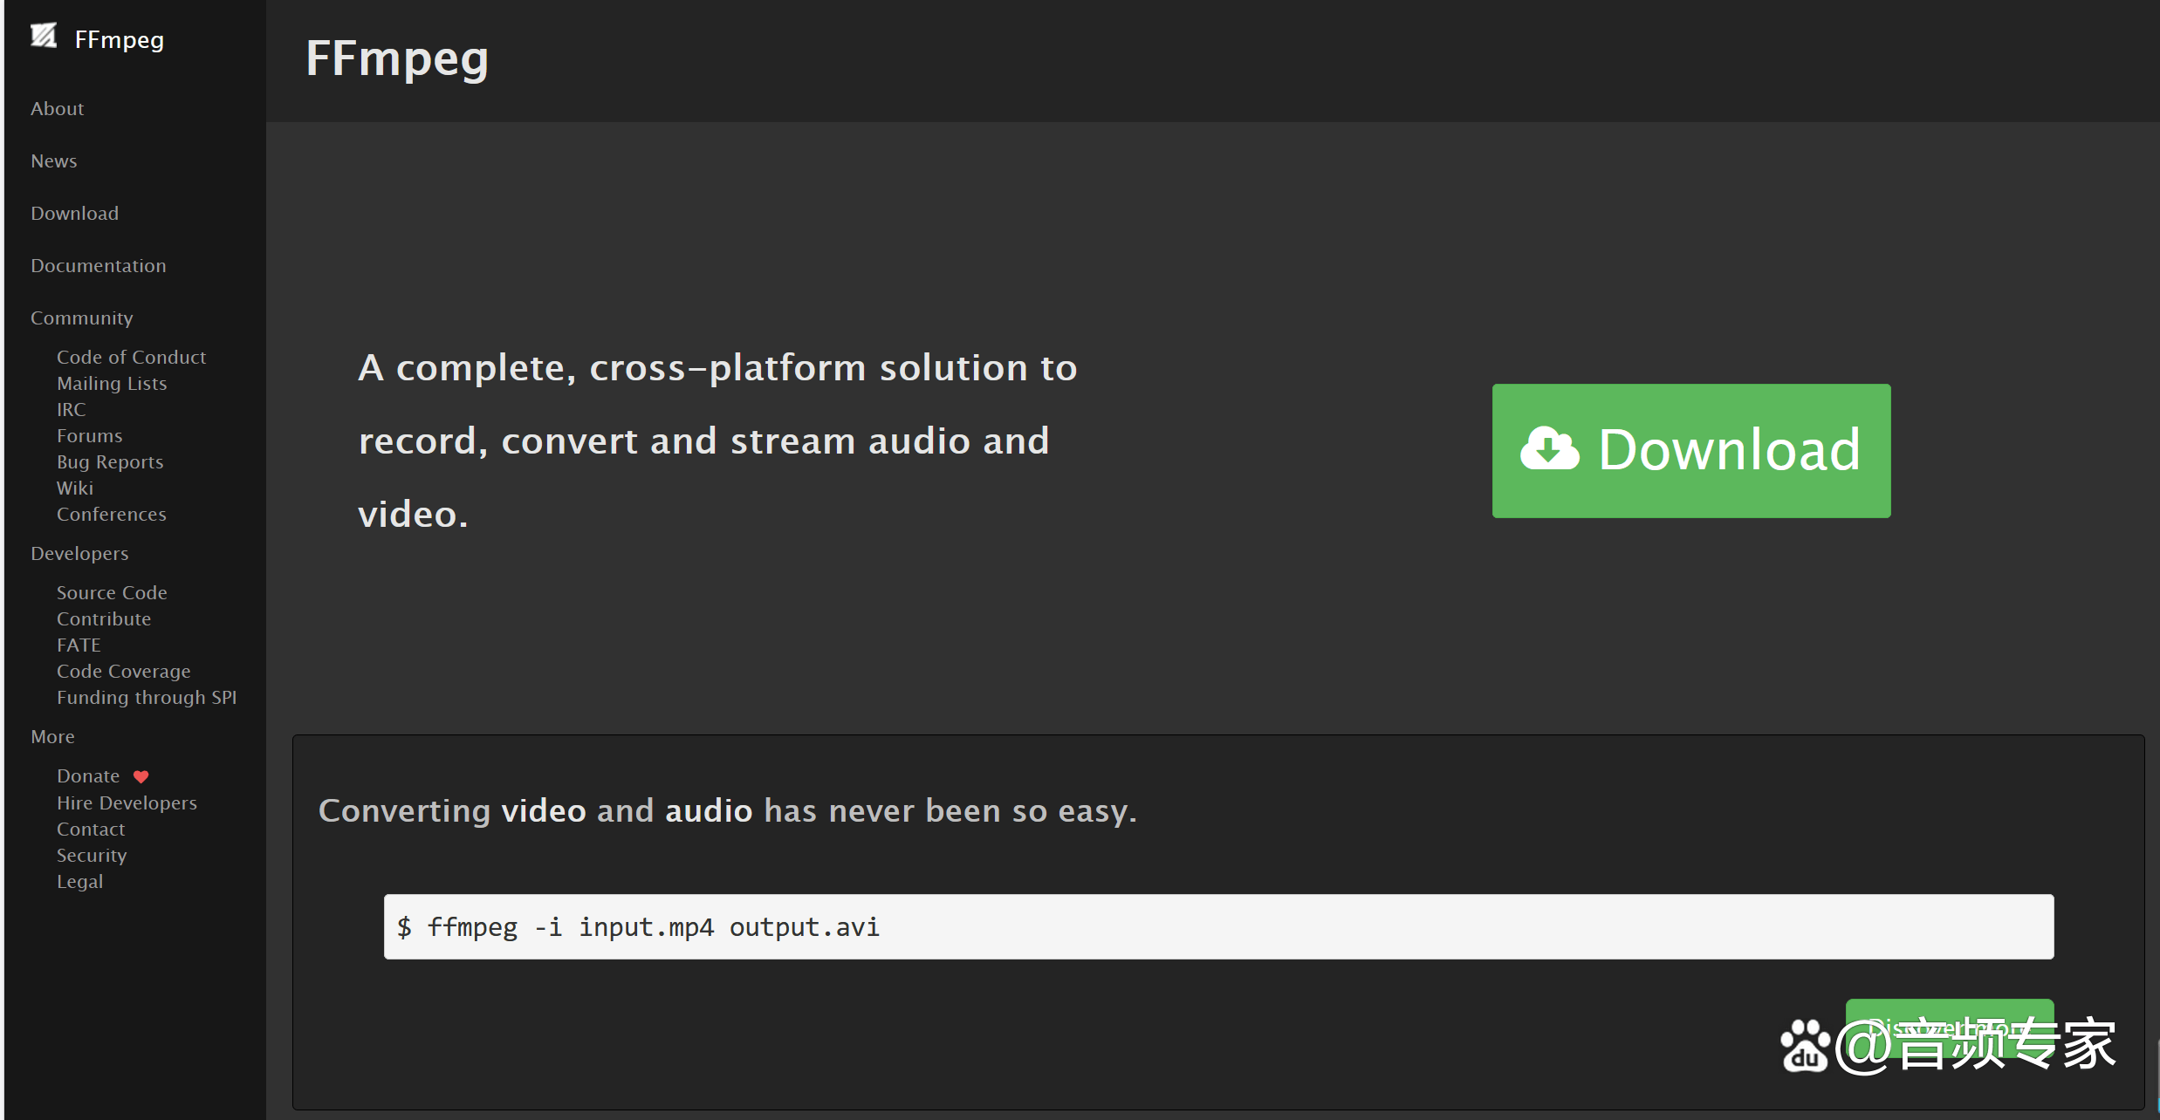This screenshot has height=1120, width=2160.
Task: Open the Source Code link under Developers
Action: click(x=112, y=593)
